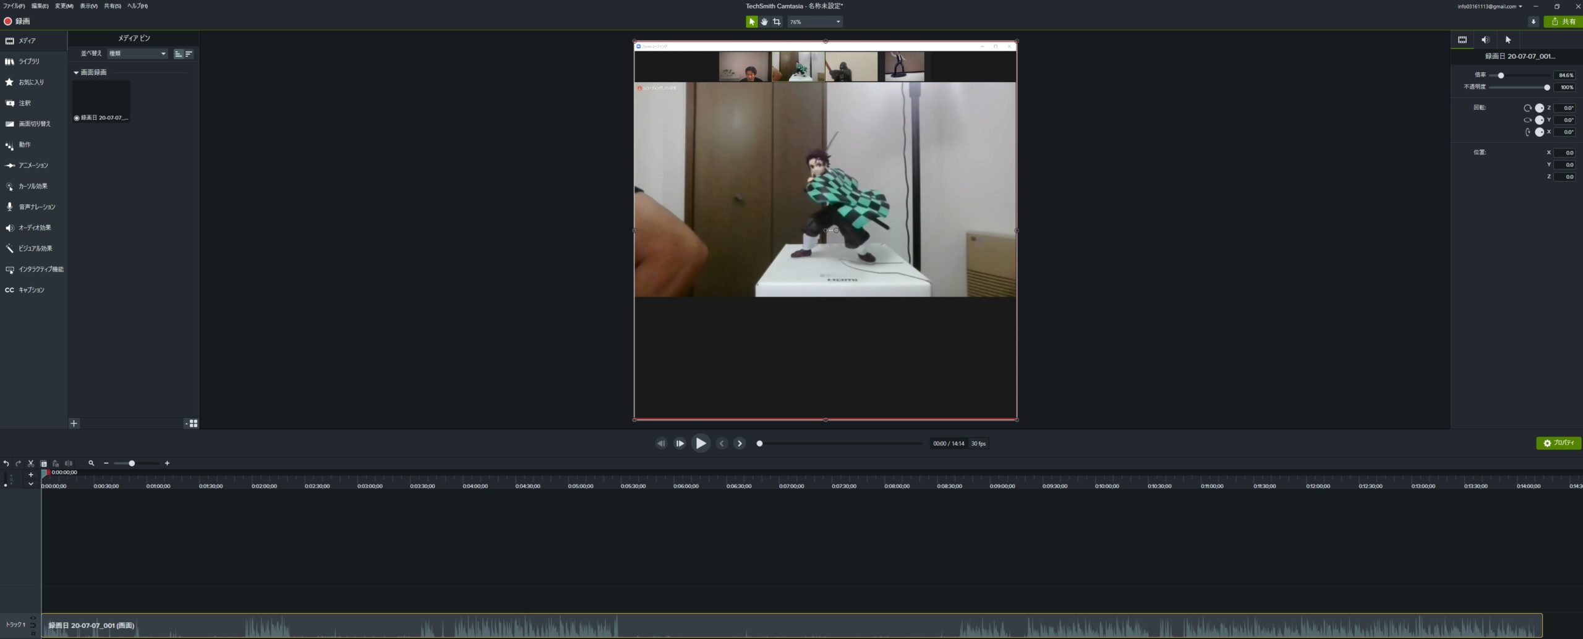Click the preview playback scrubber
Screen dimensions: 1583x639
click(x=760, y=444)
